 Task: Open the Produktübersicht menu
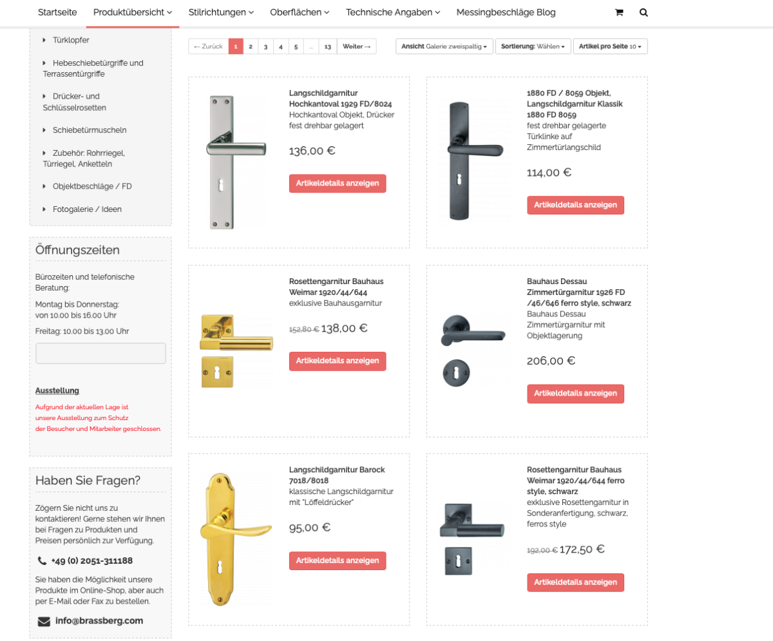pyautogui.click(x=133, y=12)
